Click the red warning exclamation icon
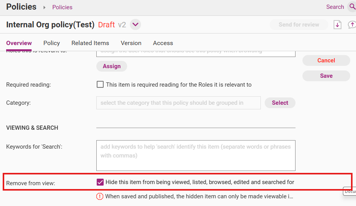The image size is (356, 206). [100, 196]
